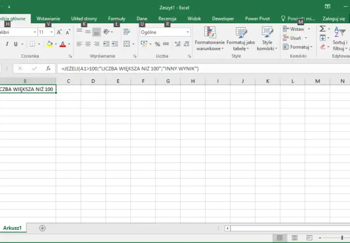Expand underline style dropdown arrow
Screen dimensions: 350x243
tap(22, 44)
